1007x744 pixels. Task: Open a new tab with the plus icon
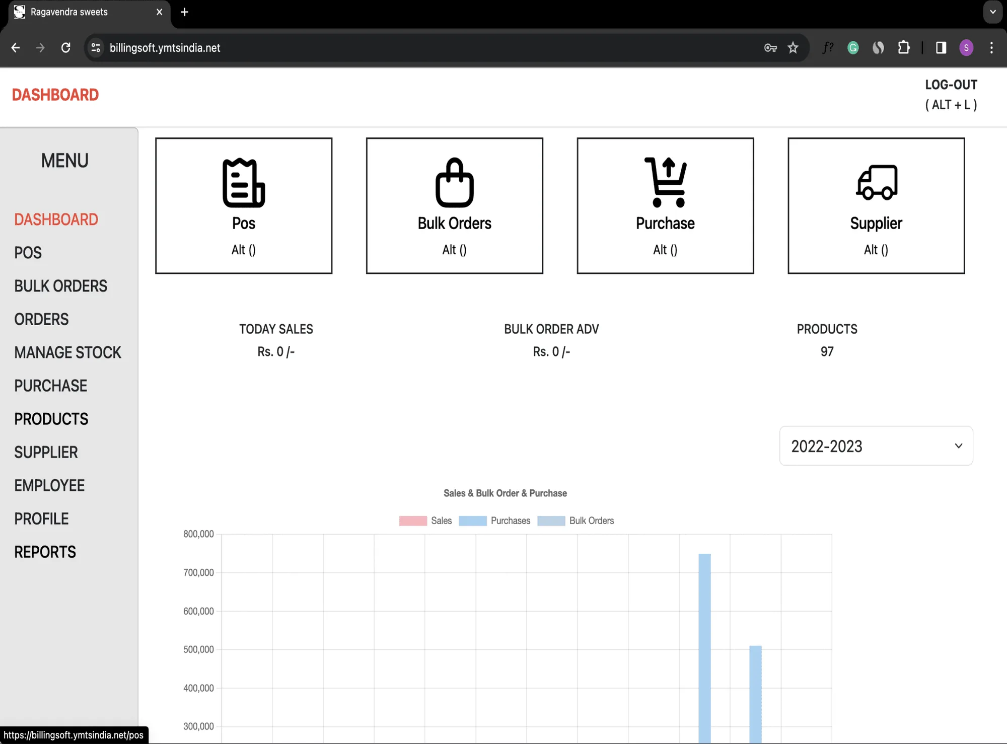pos(184,12)
